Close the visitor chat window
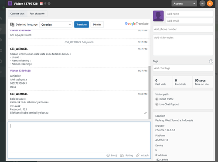This screenshot has width=218, height=162. point(210,3)
